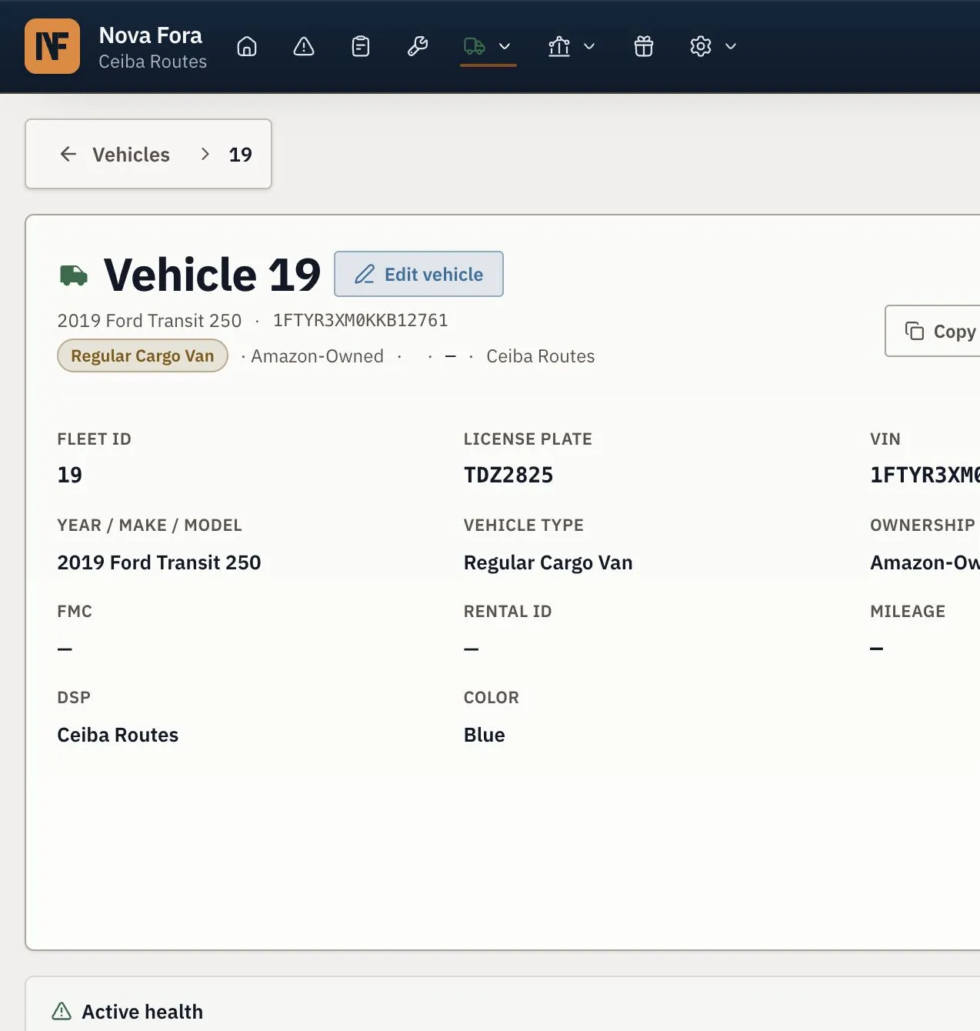Expand the truck menu chevron
Screen dimensions: 980x1031
coord(505,46)
